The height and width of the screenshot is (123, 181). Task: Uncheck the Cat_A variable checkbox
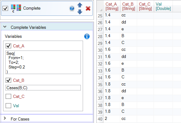tap(8, 46)
